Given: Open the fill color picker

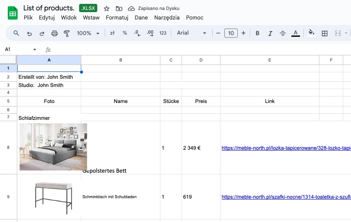Looking at the screenshot, I should pyautogui.click(x=311, y=33).
